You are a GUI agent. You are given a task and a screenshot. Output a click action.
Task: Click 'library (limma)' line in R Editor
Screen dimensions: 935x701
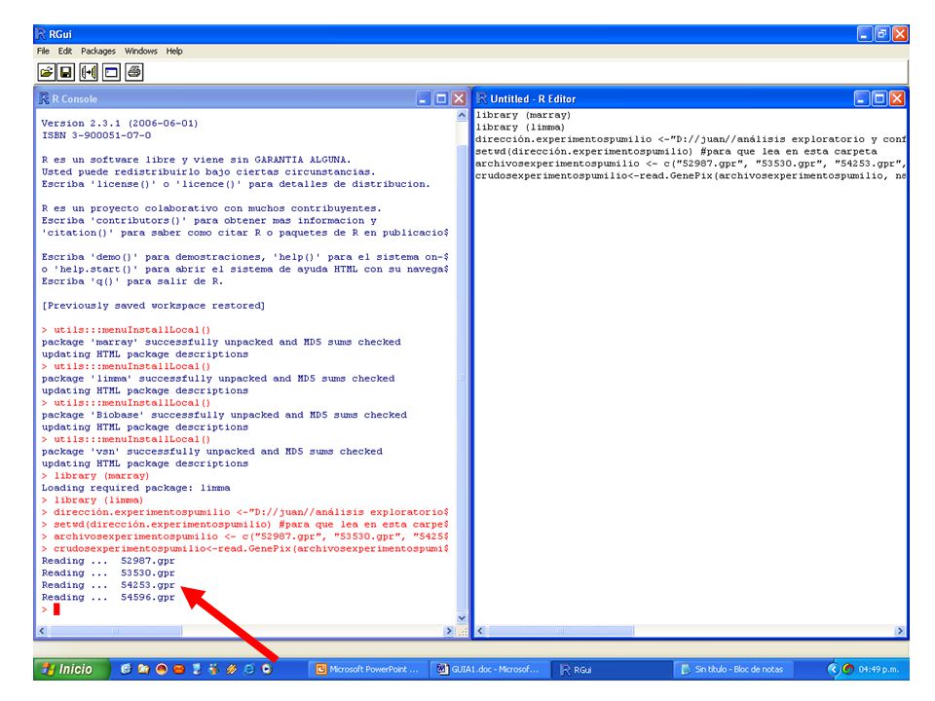(520, 127)
